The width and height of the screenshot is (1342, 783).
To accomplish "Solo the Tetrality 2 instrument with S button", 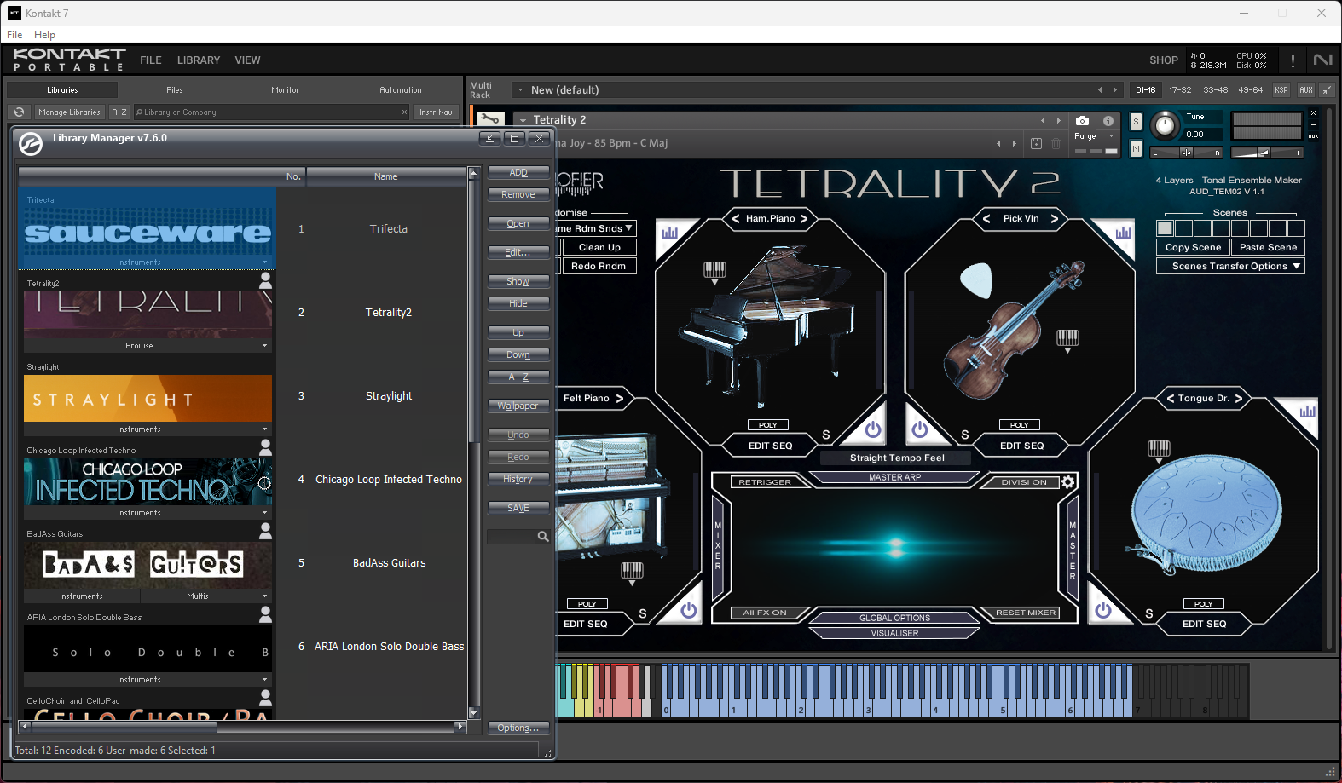I will point(1136,122).
